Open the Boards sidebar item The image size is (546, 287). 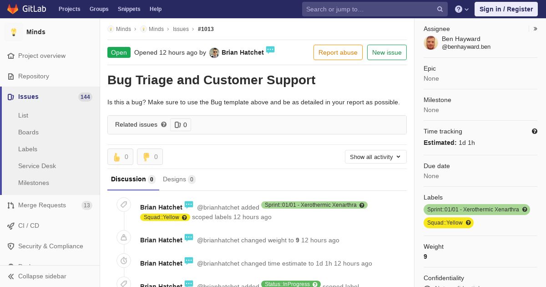(x=28, y=132)
